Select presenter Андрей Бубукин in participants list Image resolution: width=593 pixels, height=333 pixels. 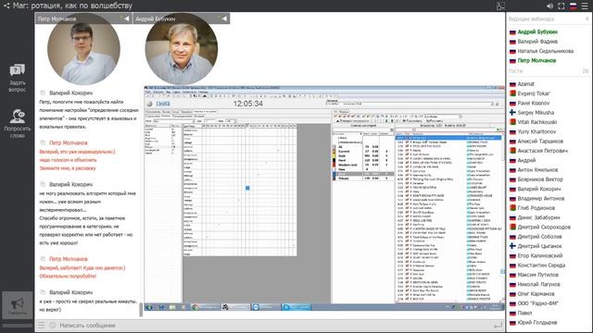(537, 32)
